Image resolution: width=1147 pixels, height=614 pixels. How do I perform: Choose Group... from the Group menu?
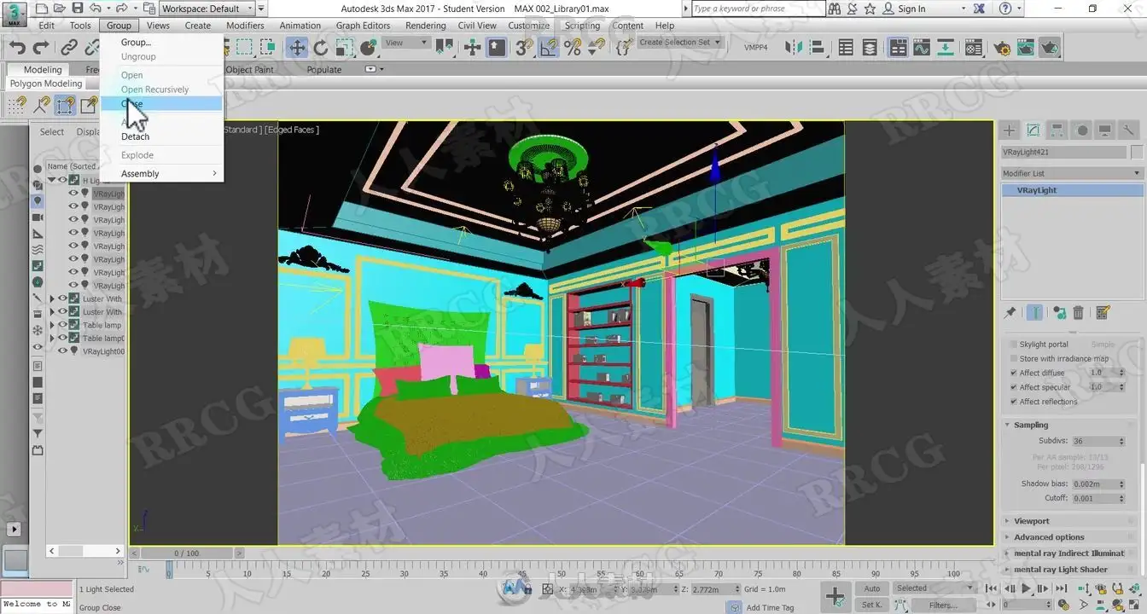click(x=136, y=42)
